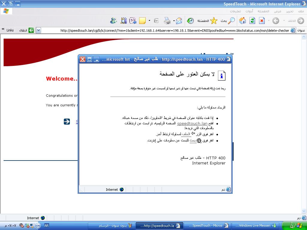Open the Help (تعليمات) menu
The height and width of the screenshot is (230, 307).
[235, 11]
